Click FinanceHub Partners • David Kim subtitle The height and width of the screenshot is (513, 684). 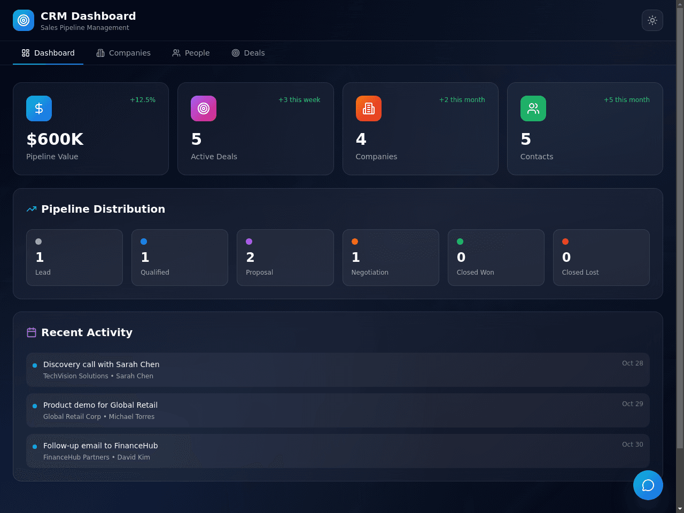(97, 457)
